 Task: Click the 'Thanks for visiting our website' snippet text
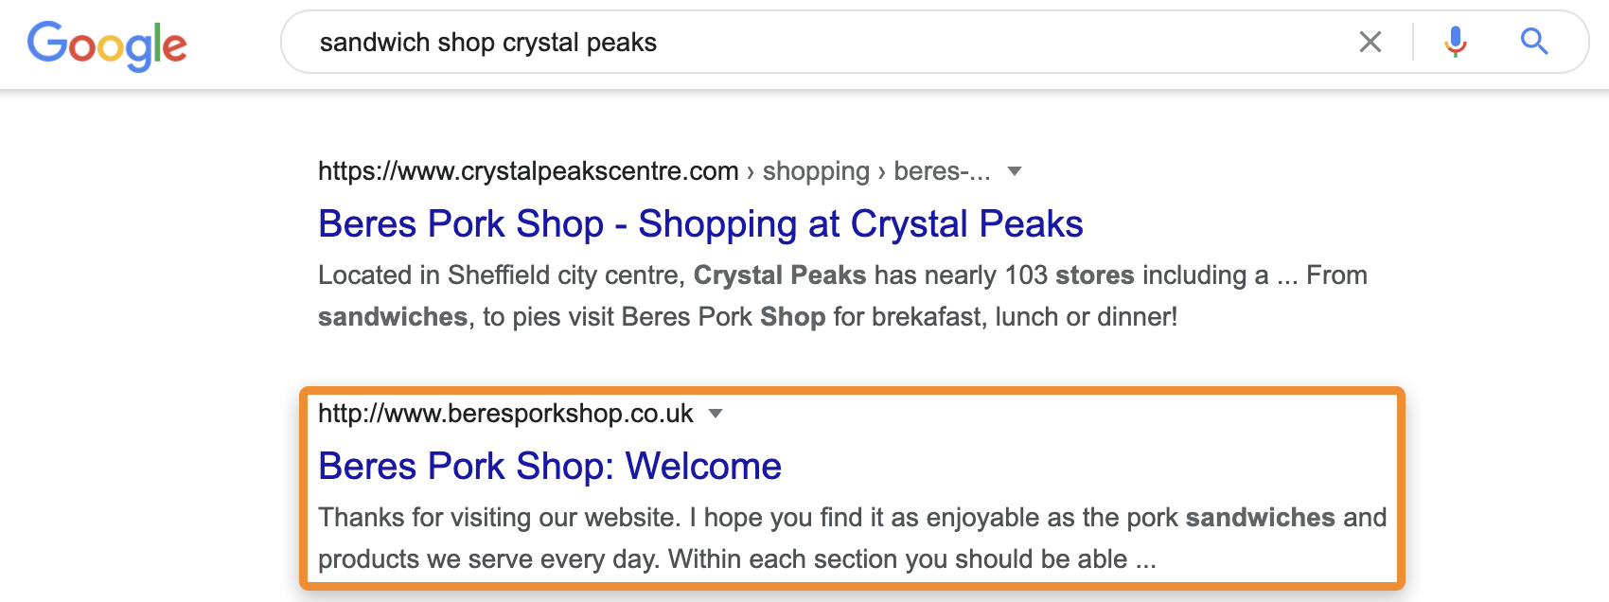pos(500,518)
